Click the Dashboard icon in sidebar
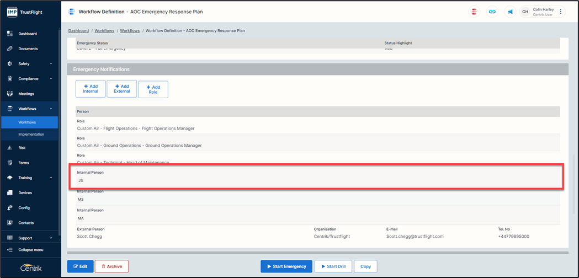The height and width of the screenshot is (278, 579). pyautogui.click(x=10, y=34)
